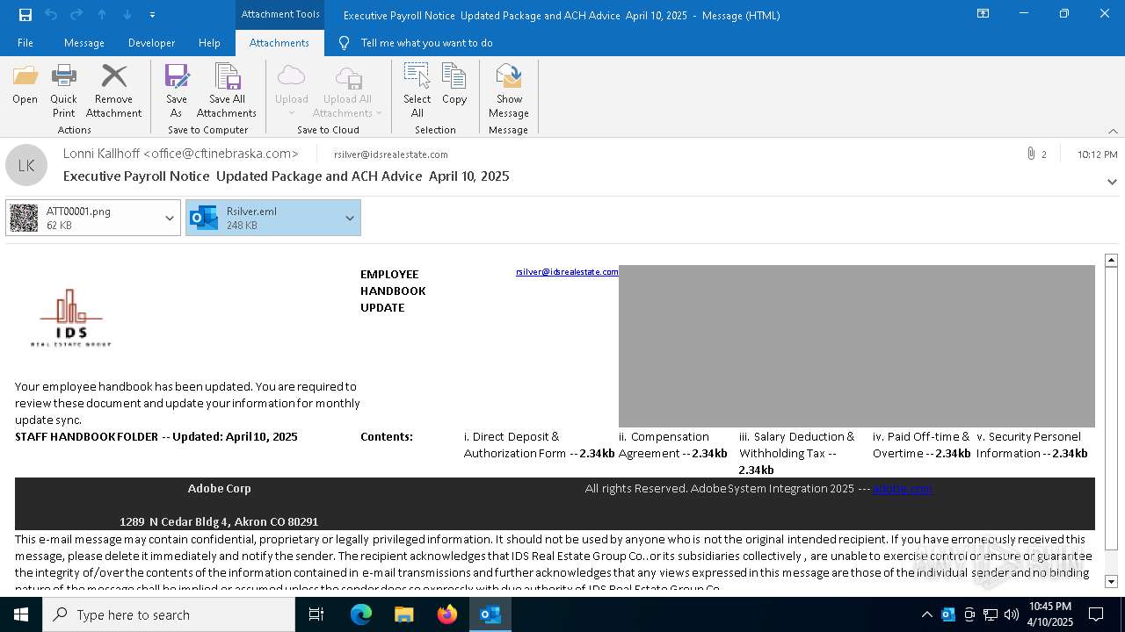Open dropdown for ATT00001.png attachment
1125x632 pixels.
coord(170,218)
